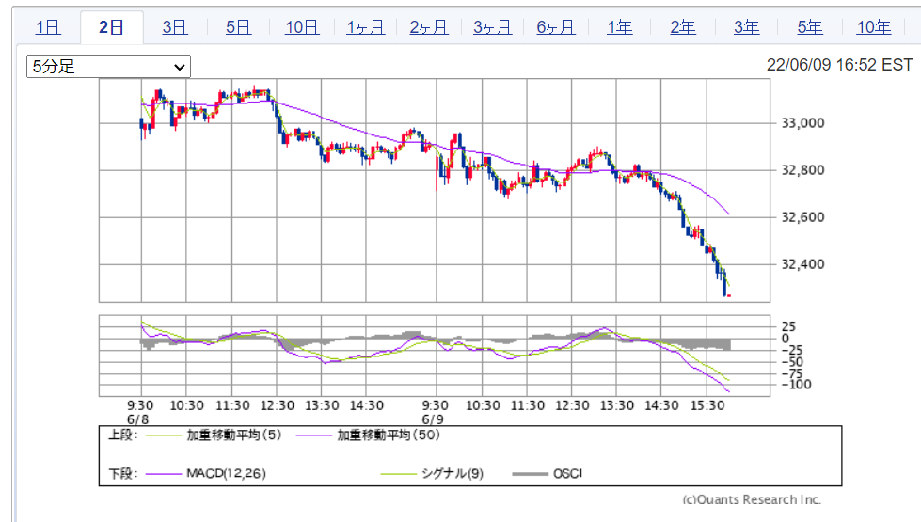Open the 2ヶ月 chart tab
The height and width of the screenshot is (522, 921).
tap(428, 27)
